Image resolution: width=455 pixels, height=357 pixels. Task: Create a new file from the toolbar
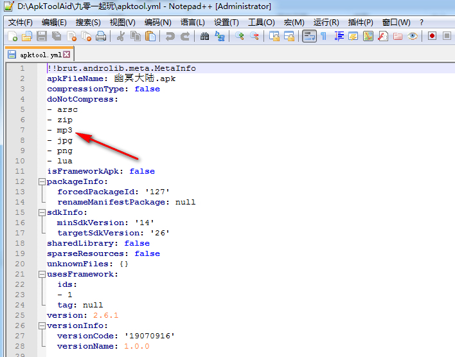click(13, 36)
